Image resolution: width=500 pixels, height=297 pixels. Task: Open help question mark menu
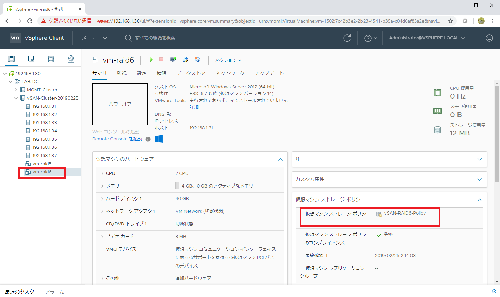pyautogui.click(x=370, y=38)
